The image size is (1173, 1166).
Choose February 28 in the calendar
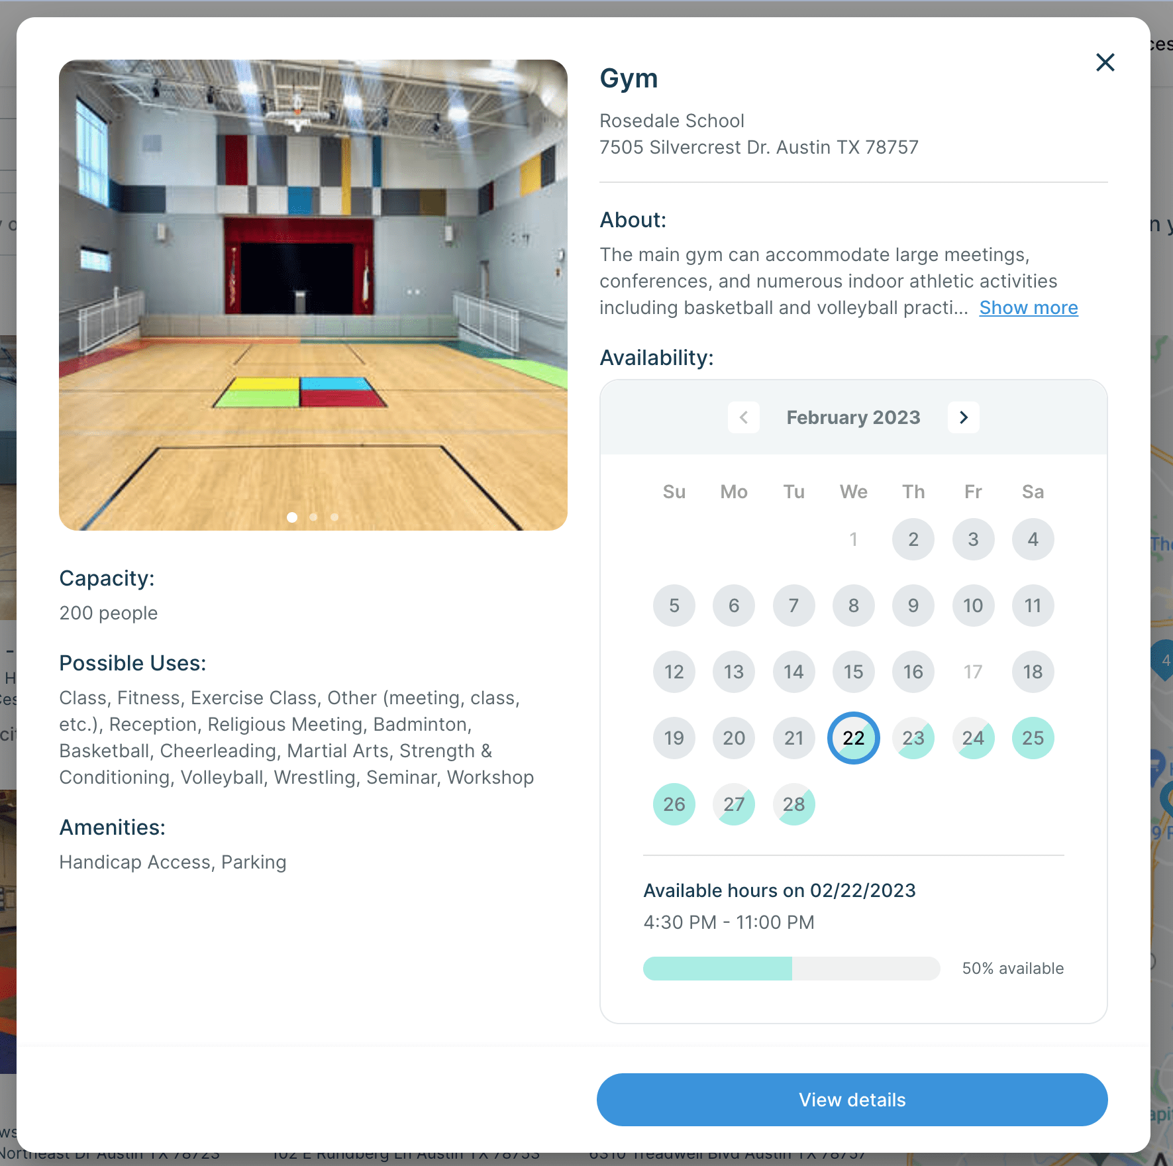click(793, 804)
